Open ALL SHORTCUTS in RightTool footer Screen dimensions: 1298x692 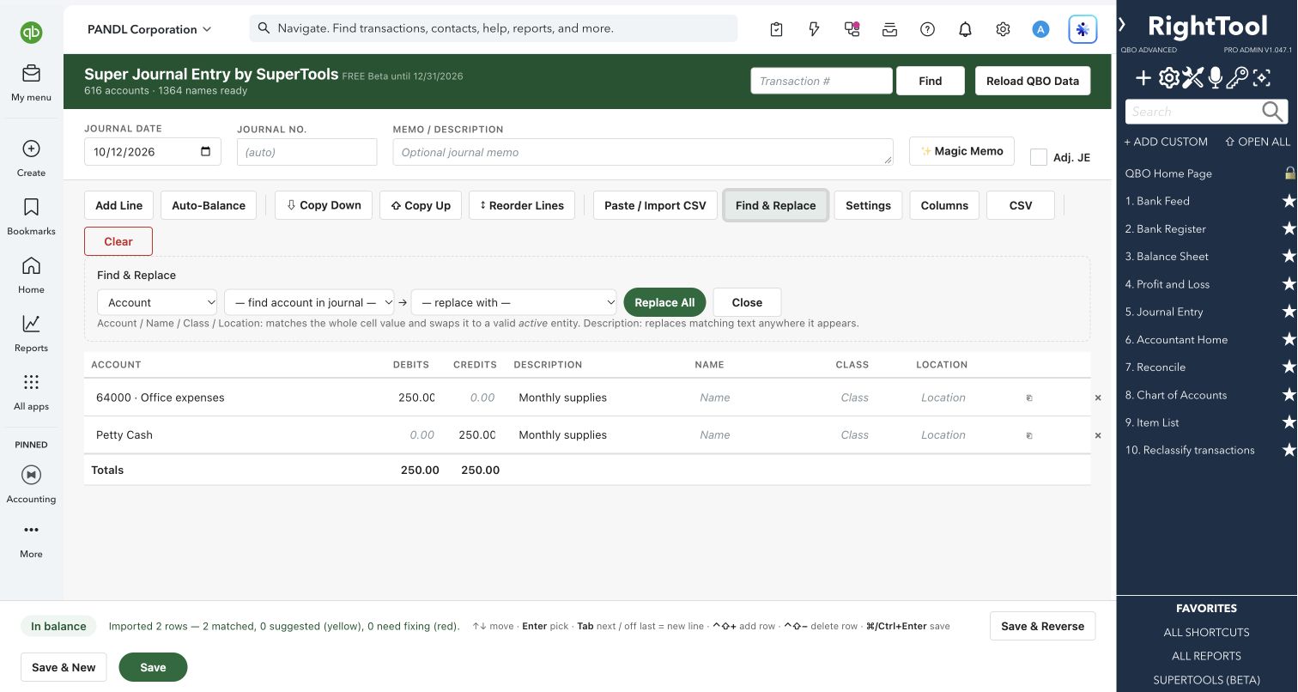pyautogui.click(x=1206, y=632)
